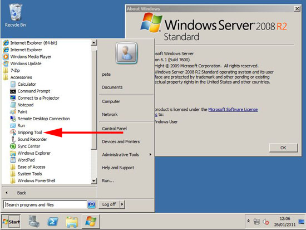This screenshot has width=306, height=230.
Task: Click the Sync Center green icon
Action: tap(13, 146)
